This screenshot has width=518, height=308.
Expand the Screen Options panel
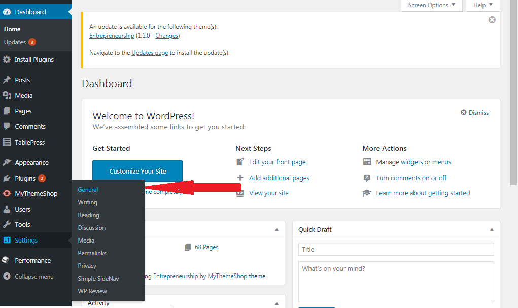click(431, 5)
